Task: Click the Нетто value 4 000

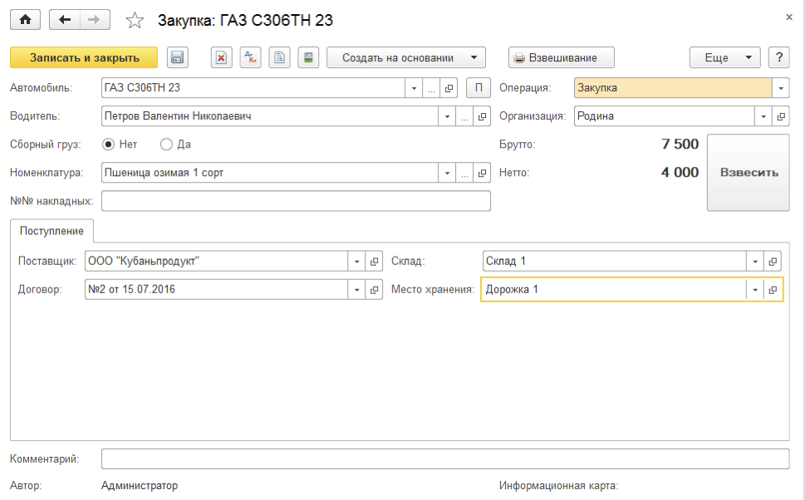Action: click(680, 173)
